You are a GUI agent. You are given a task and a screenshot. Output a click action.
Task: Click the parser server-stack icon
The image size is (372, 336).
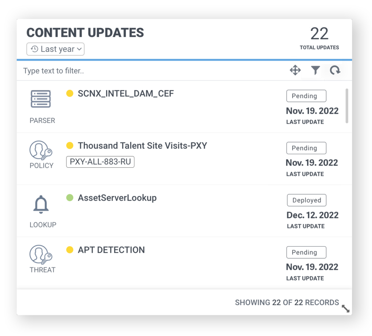[41, 99]
